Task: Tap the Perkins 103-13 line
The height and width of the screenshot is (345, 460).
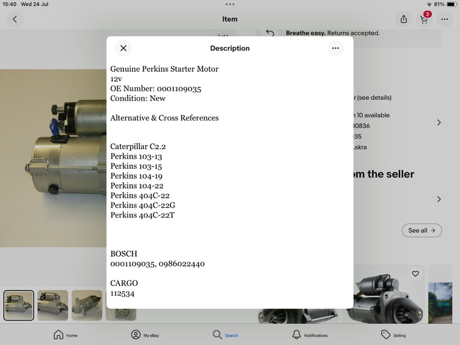Action: tap(136, 156)
